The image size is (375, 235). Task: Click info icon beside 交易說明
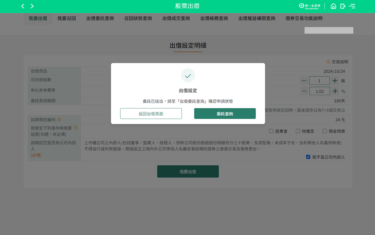click(x=328, y=62)
